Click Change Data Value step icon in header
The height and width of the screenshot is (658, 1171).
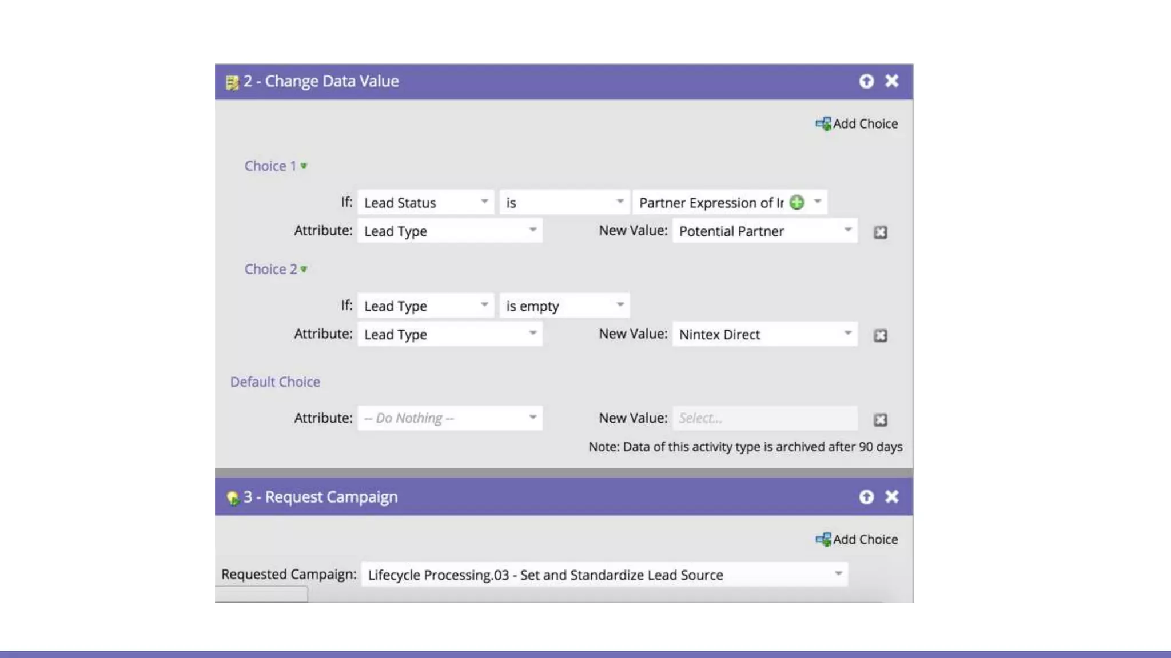(x=232, y=83)
